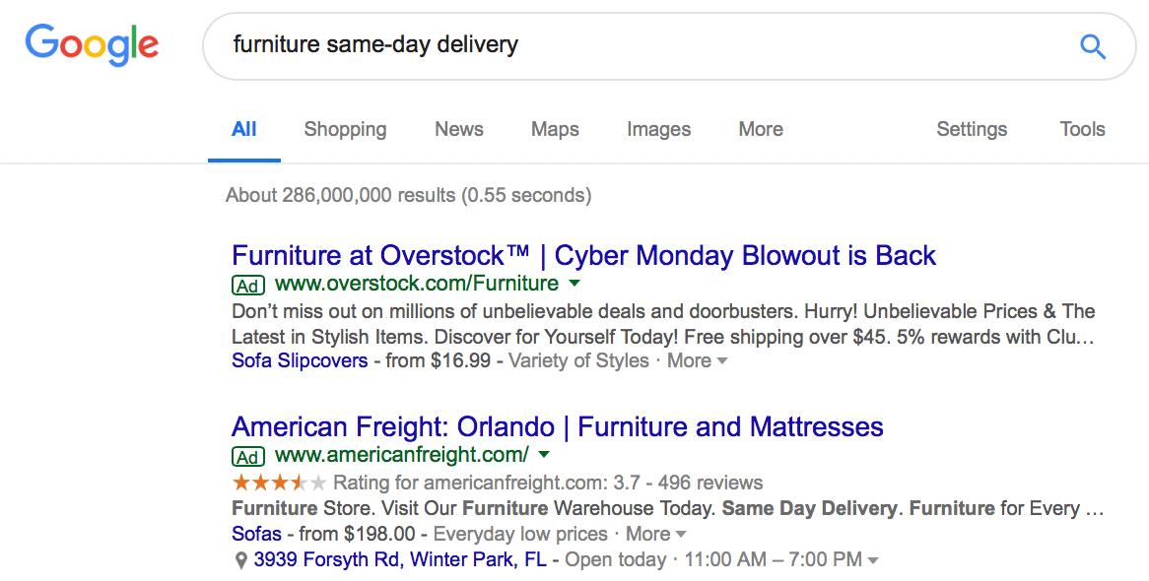Open the Google logo homepage
The width and height of the screenshot is (1149, 581).
coord(92,44)
